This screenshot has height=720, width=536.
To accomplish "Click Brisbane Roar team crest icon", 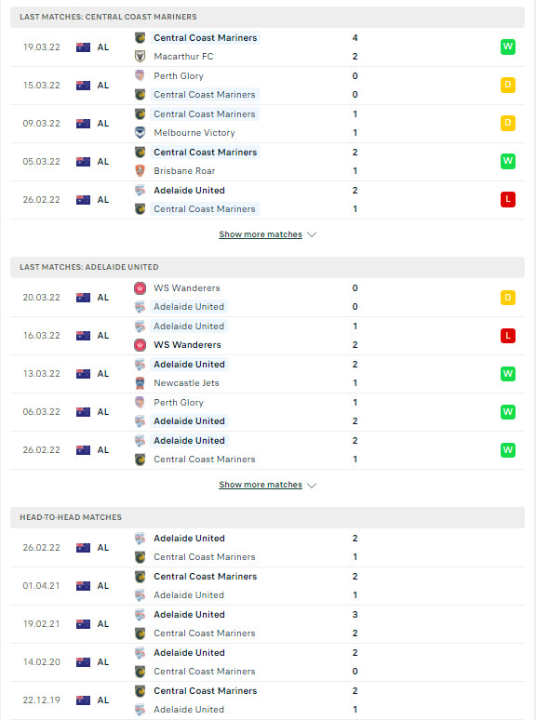I will (141, 171).
